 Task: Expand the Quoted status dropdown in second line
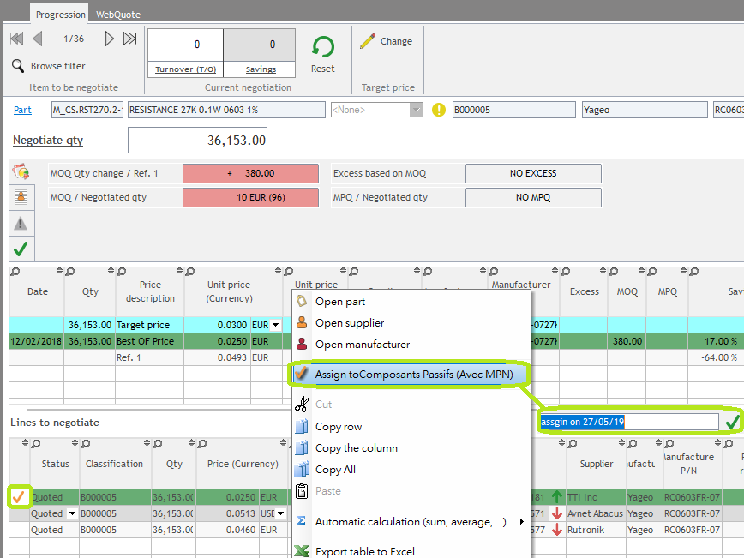click(72, 513)
